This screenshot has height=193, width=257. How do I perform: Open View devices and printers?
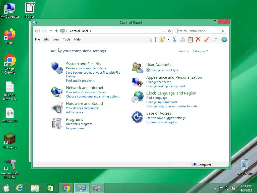83,108
